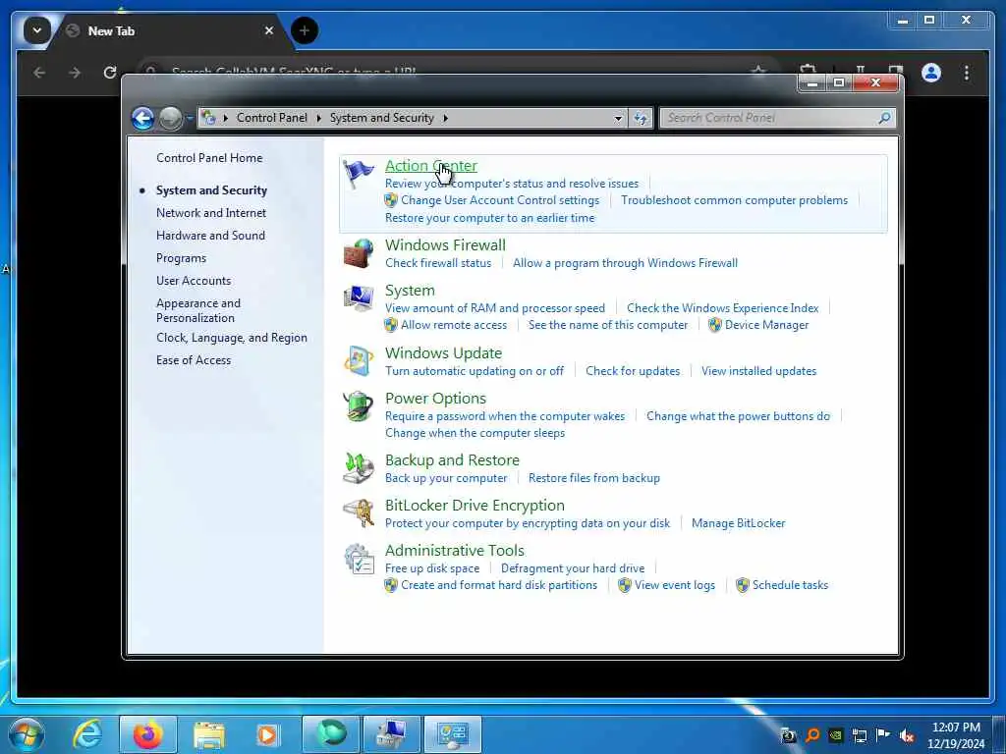The height and width of the screenshot is (754, 1006).
Task: Click Turn automatic updating on or off
Action: (x=475, y=371)
